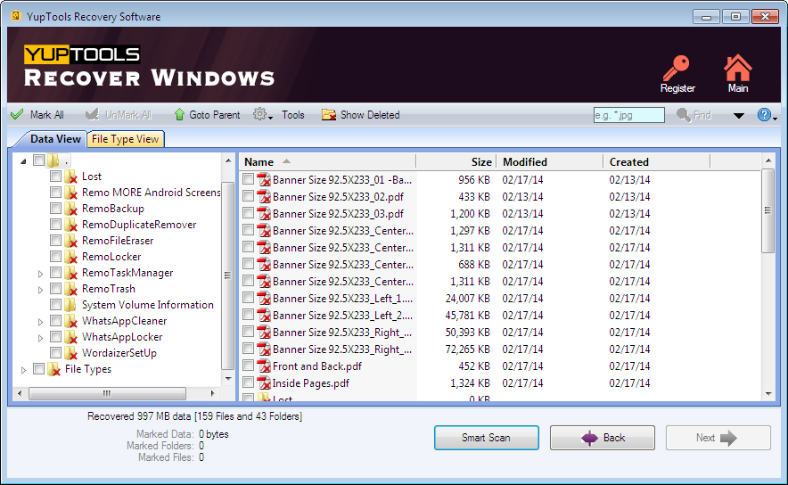Tick checkbox for the 24,007 KB file
The image size is (788, 485).
click(x=249, y=298)
